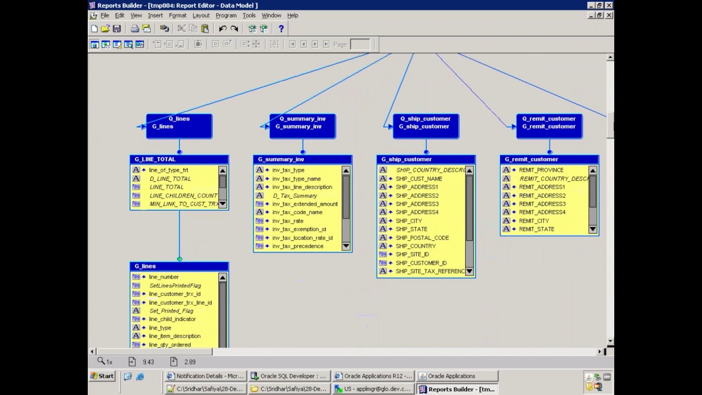
Task: Open the Windows Start button
Action: (103, 376)
